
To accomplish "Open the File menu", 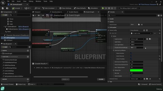I will click(8, 1).
